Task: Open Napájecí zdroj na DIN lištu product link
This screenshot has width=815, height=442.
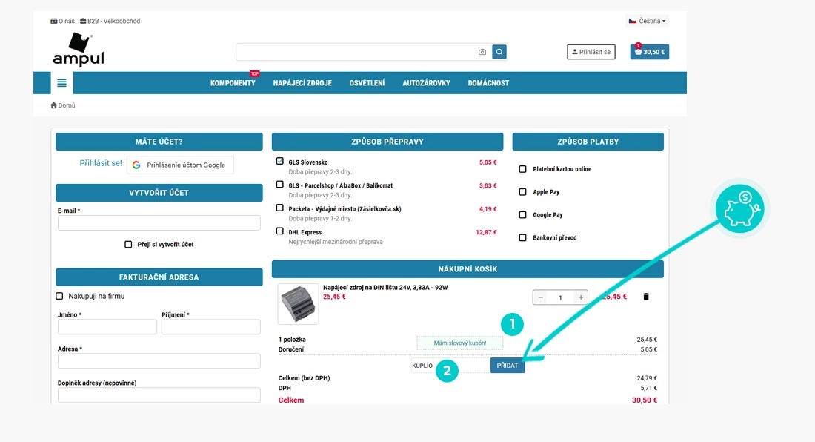Action: (x=385, y=288)
